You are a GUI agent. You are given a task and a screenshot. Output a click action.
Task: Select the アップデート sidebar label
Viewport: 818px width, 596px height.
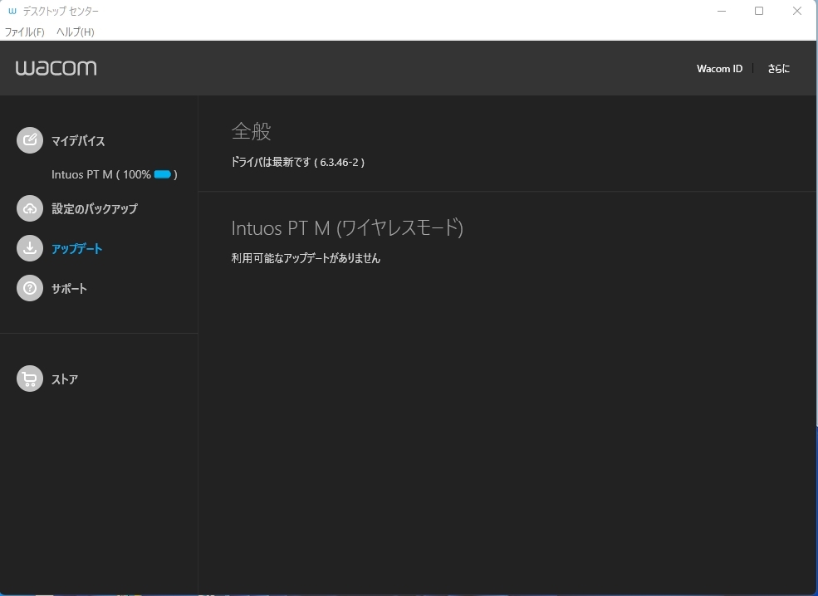[76, 249]
